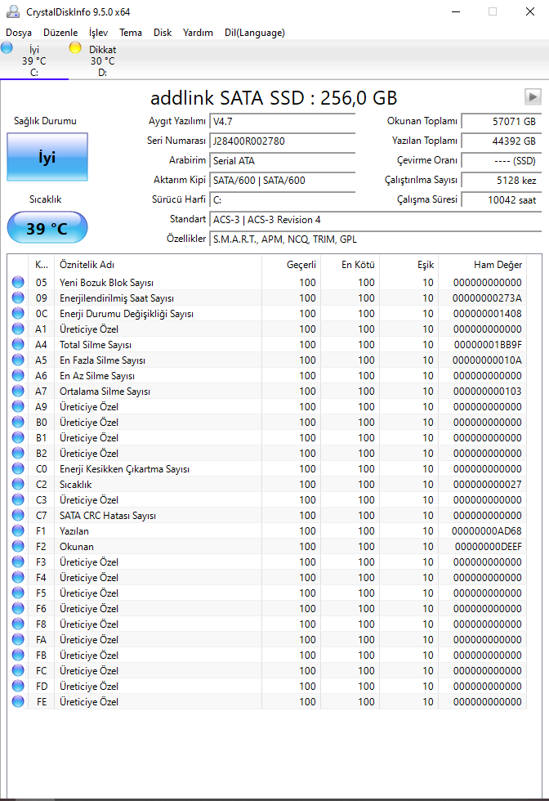This screenshot has width=549, height=801.
Task: Click the firmware field V4.7
Action: tap(283, 122)
